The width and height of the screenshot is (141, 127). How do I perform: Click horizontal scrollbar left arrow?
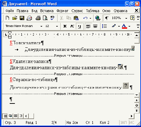26,116
